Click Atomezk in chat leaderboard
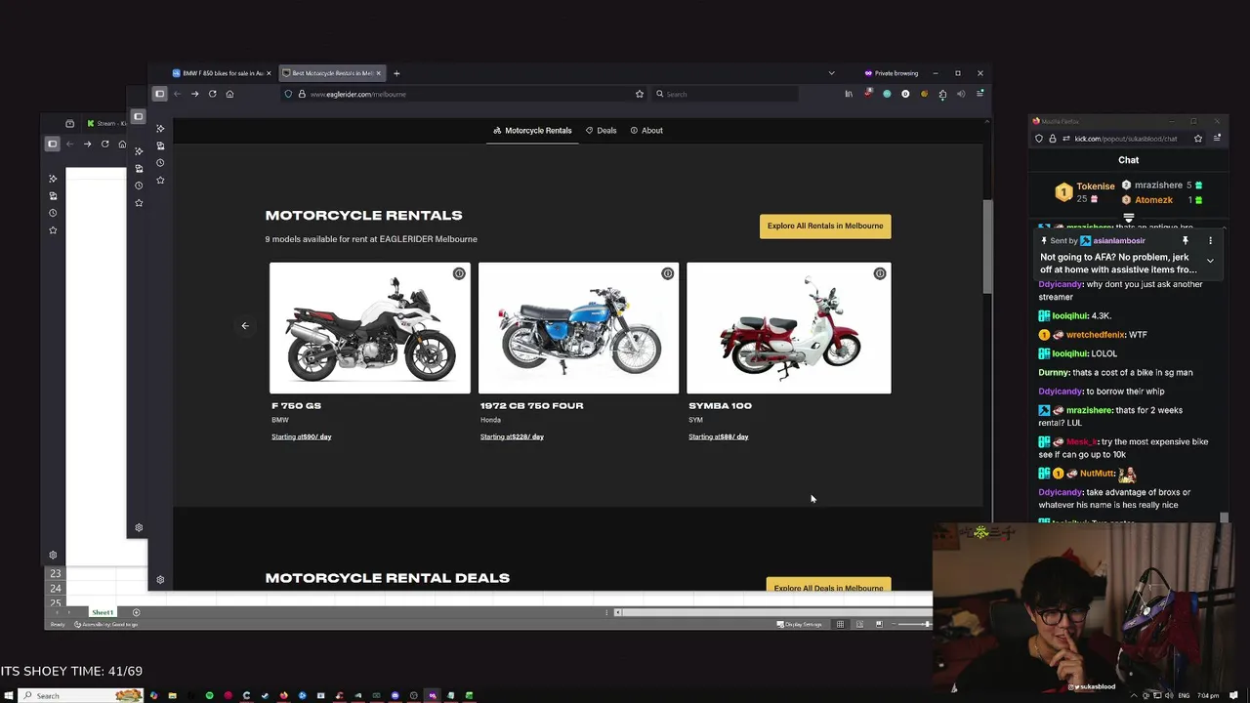 pos(1153,200)
